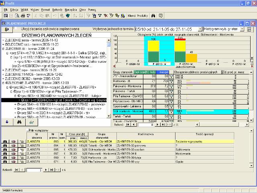Viewport: 257px width, 193px height.
Task: Expand ZLECENIE:11/M05 tree node
Action: tap(3, 74)
